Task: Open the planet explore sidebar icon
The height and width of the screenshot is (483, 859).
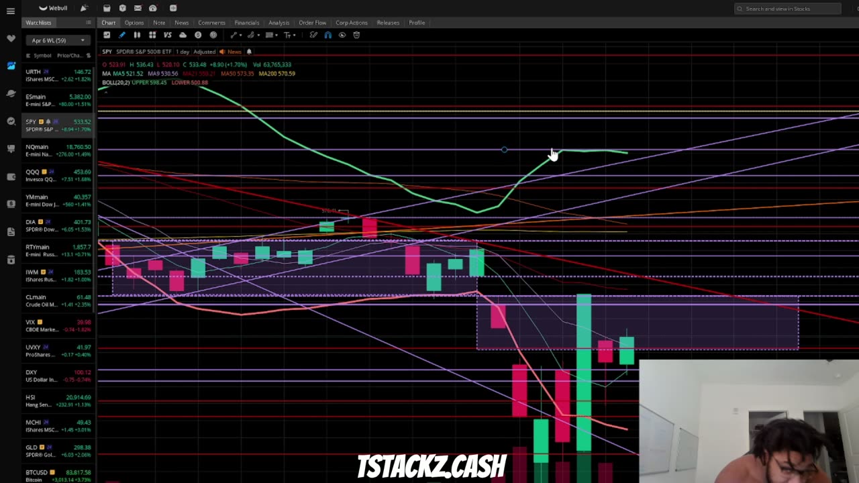Action: [x=11, y=93]
